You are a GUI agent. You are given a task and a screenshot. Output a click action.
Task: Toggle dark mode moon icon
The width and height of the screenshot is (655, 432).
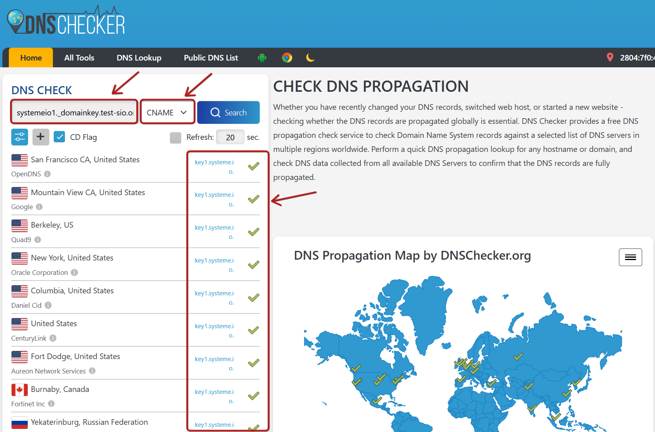pos(310,58)
